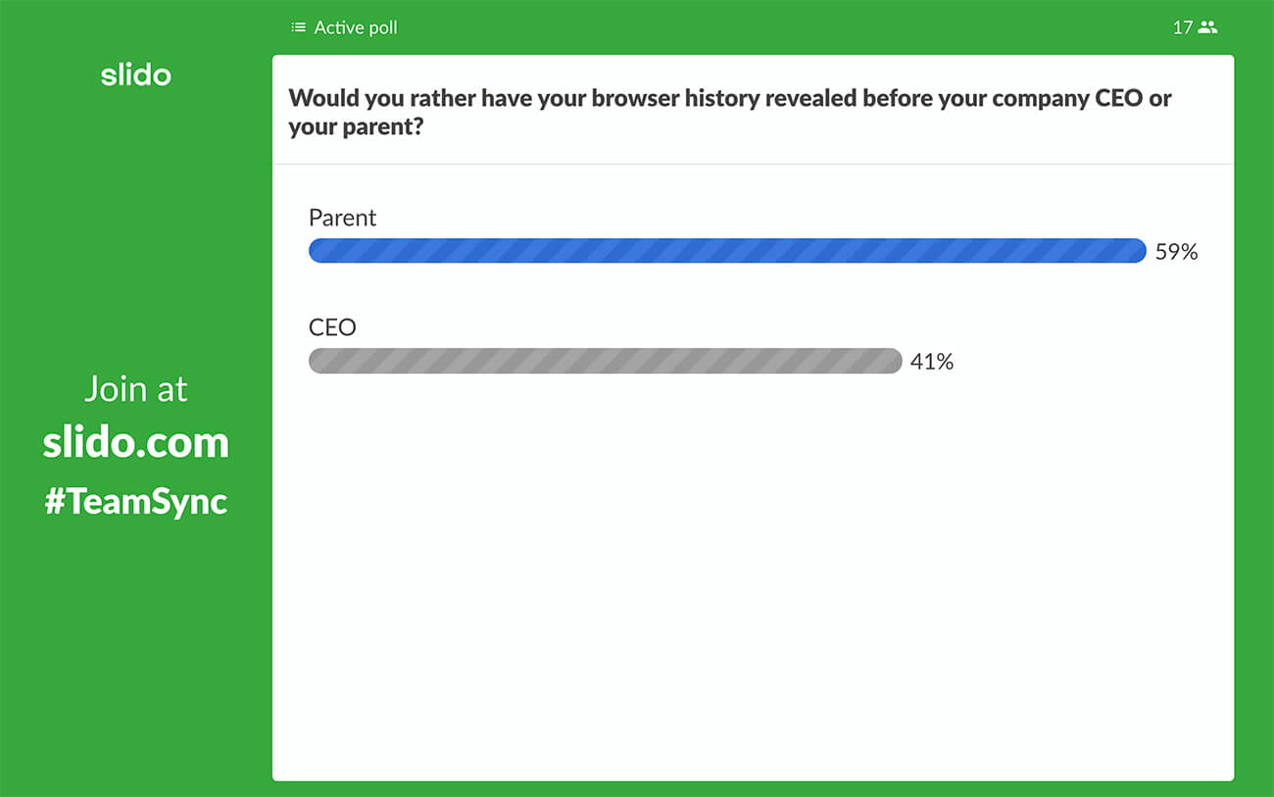
Task: Click the list icon beside Active poll
Action: (x=297, y=27)
